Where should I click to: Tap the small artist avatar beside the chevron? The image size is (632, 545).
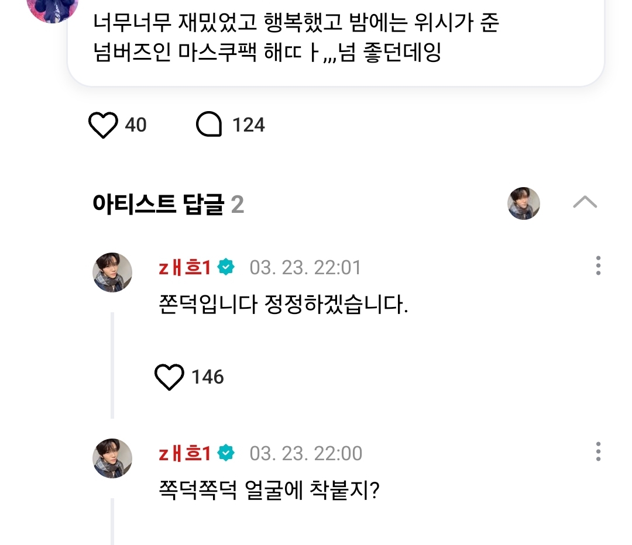[523, 203]
